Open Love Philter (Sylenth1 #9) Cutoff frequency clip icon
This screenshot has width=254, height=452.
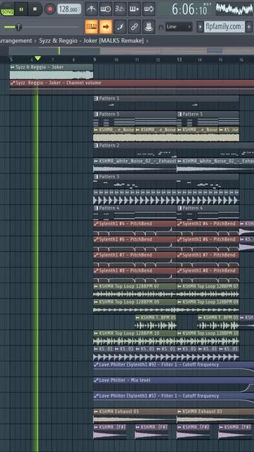(96, 364)
